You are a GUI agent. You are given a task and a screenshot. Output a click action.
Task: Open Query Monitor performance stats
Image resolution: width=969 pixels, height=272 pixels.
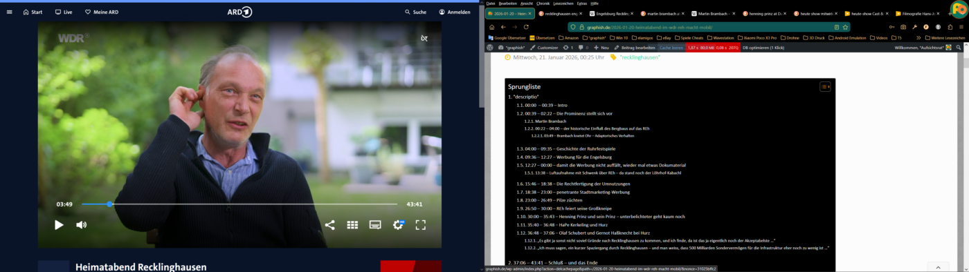click(712, 48)
